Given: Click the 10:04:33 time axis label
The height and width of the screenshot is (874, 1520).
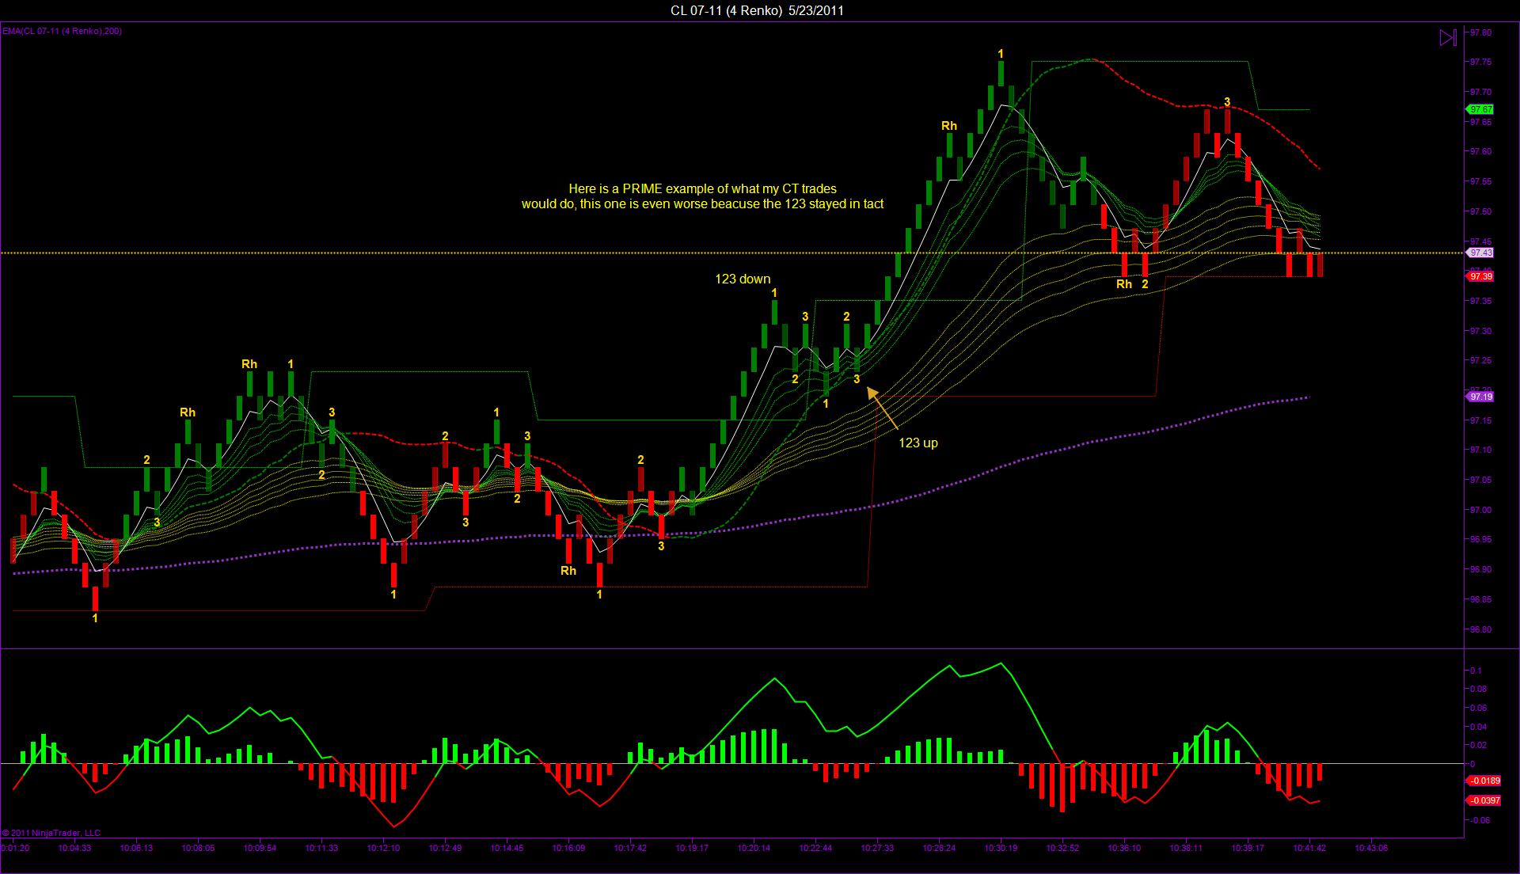Looking at the screenshot, I should pos(75,848).
